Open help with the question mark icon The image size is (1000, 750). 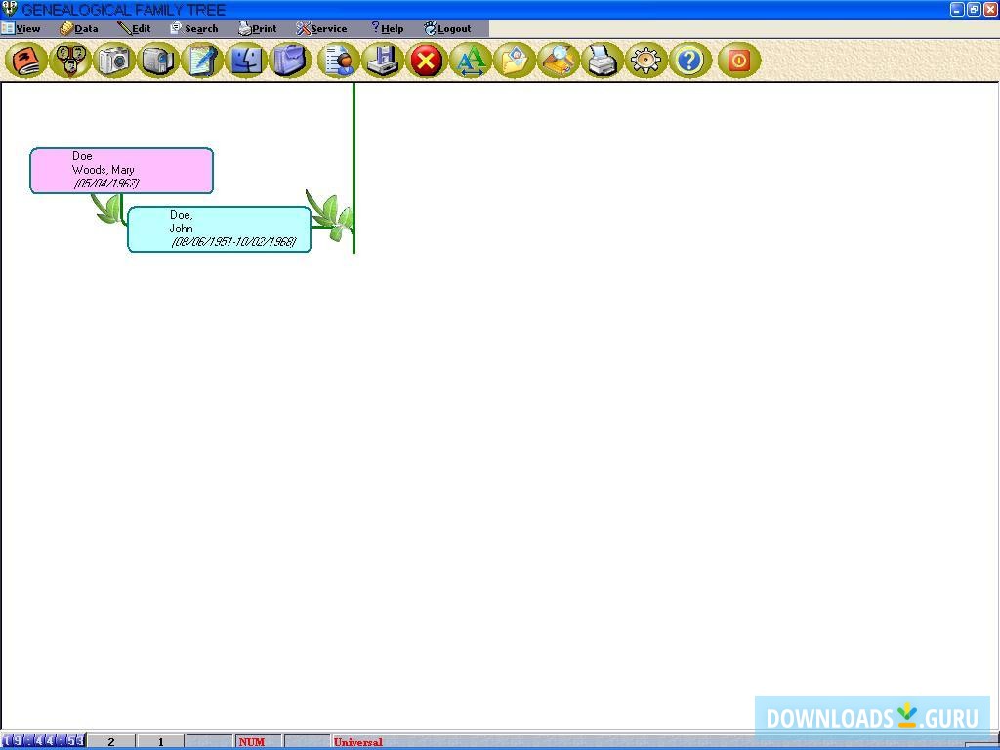(689, 61)
